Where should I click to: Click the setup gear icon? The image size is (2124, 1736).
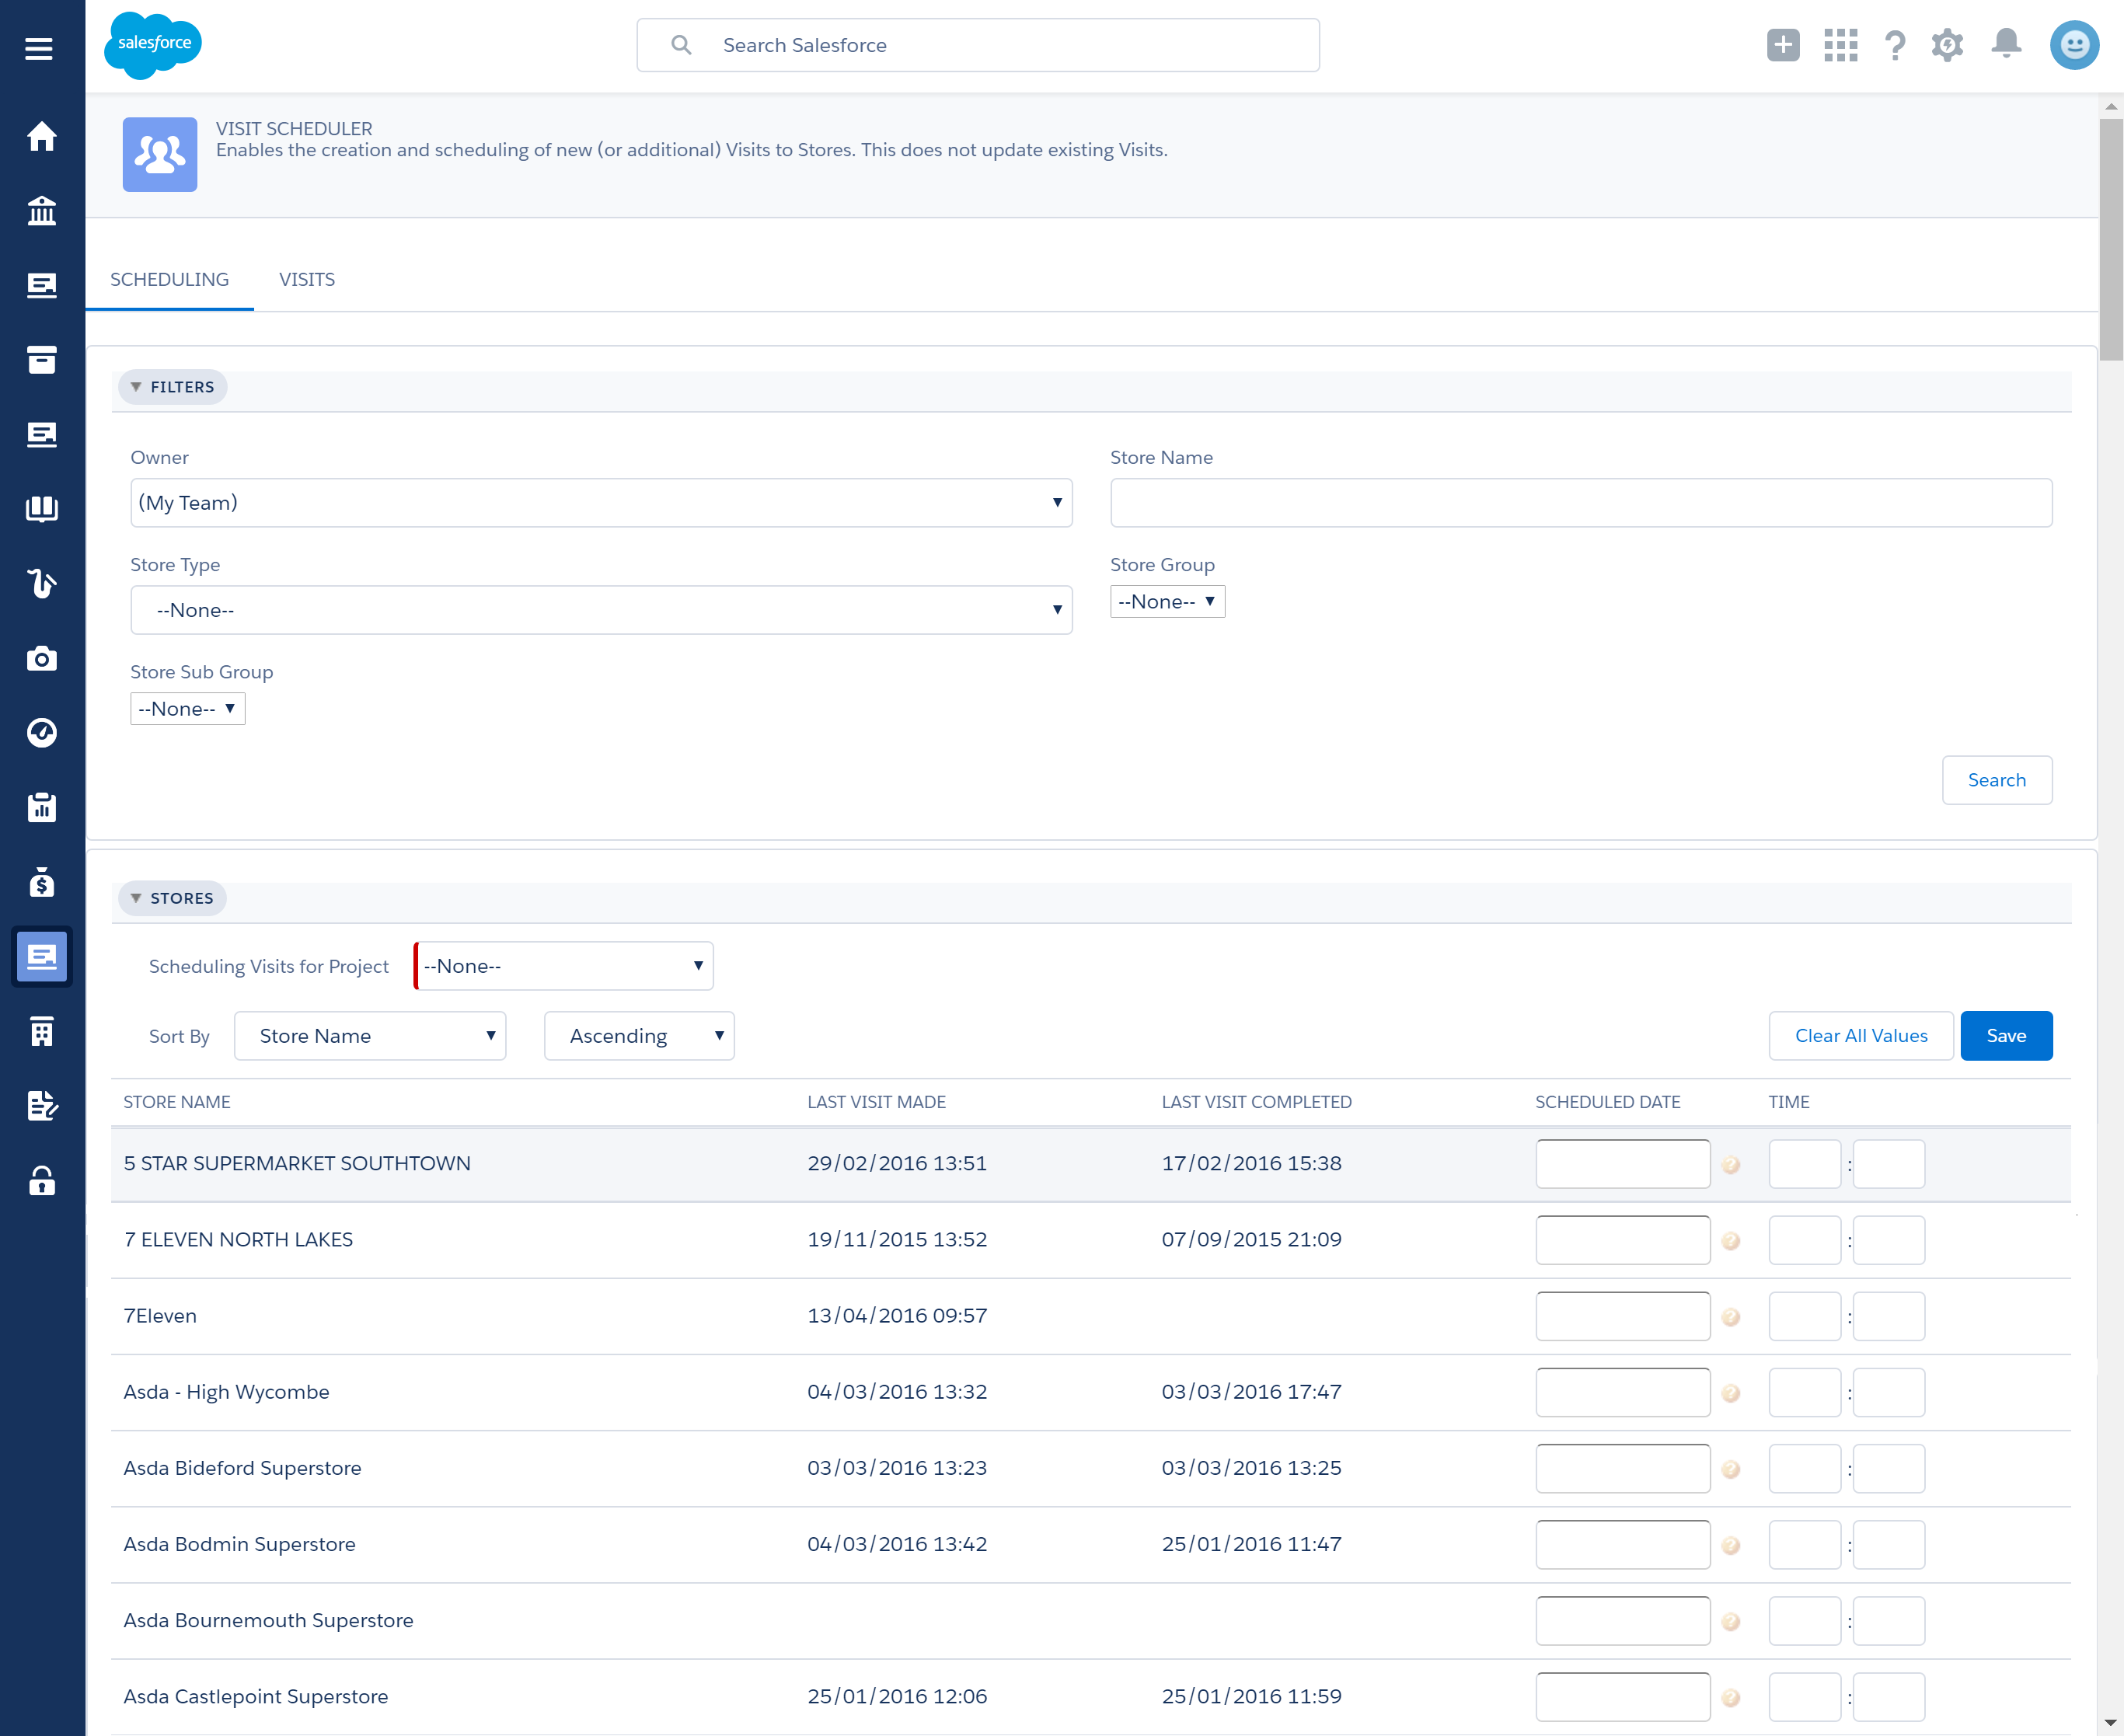click(x=1946, y=45)
